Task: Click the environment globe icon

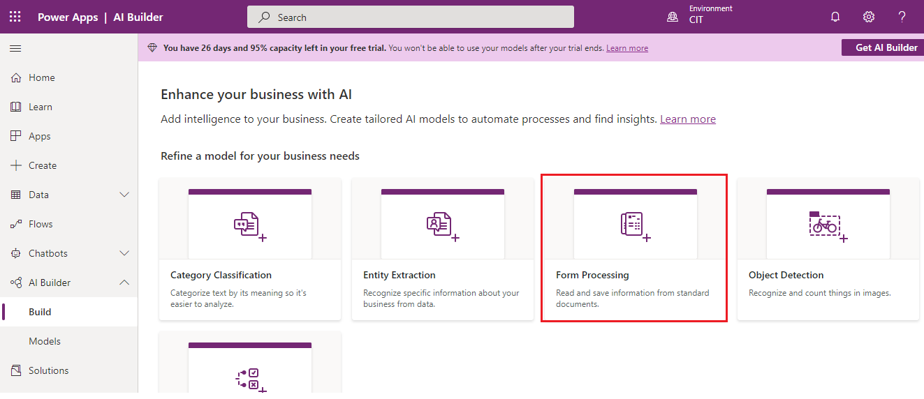Action: [x=673, y=17]
